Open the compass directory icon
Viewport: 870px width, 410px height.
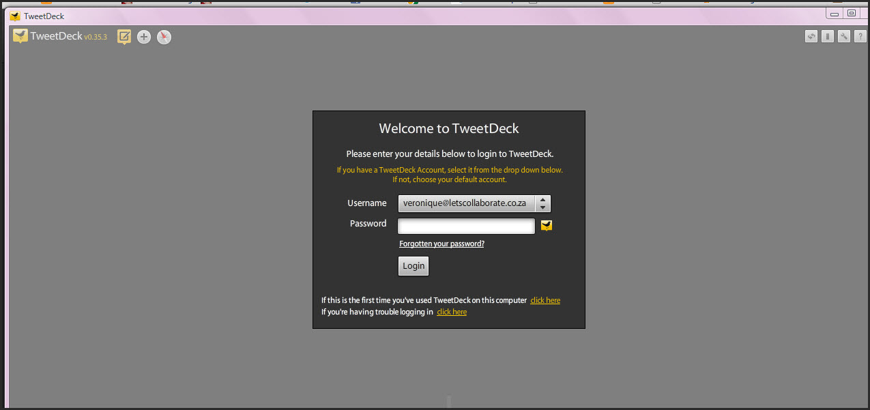tap(164, 37)
